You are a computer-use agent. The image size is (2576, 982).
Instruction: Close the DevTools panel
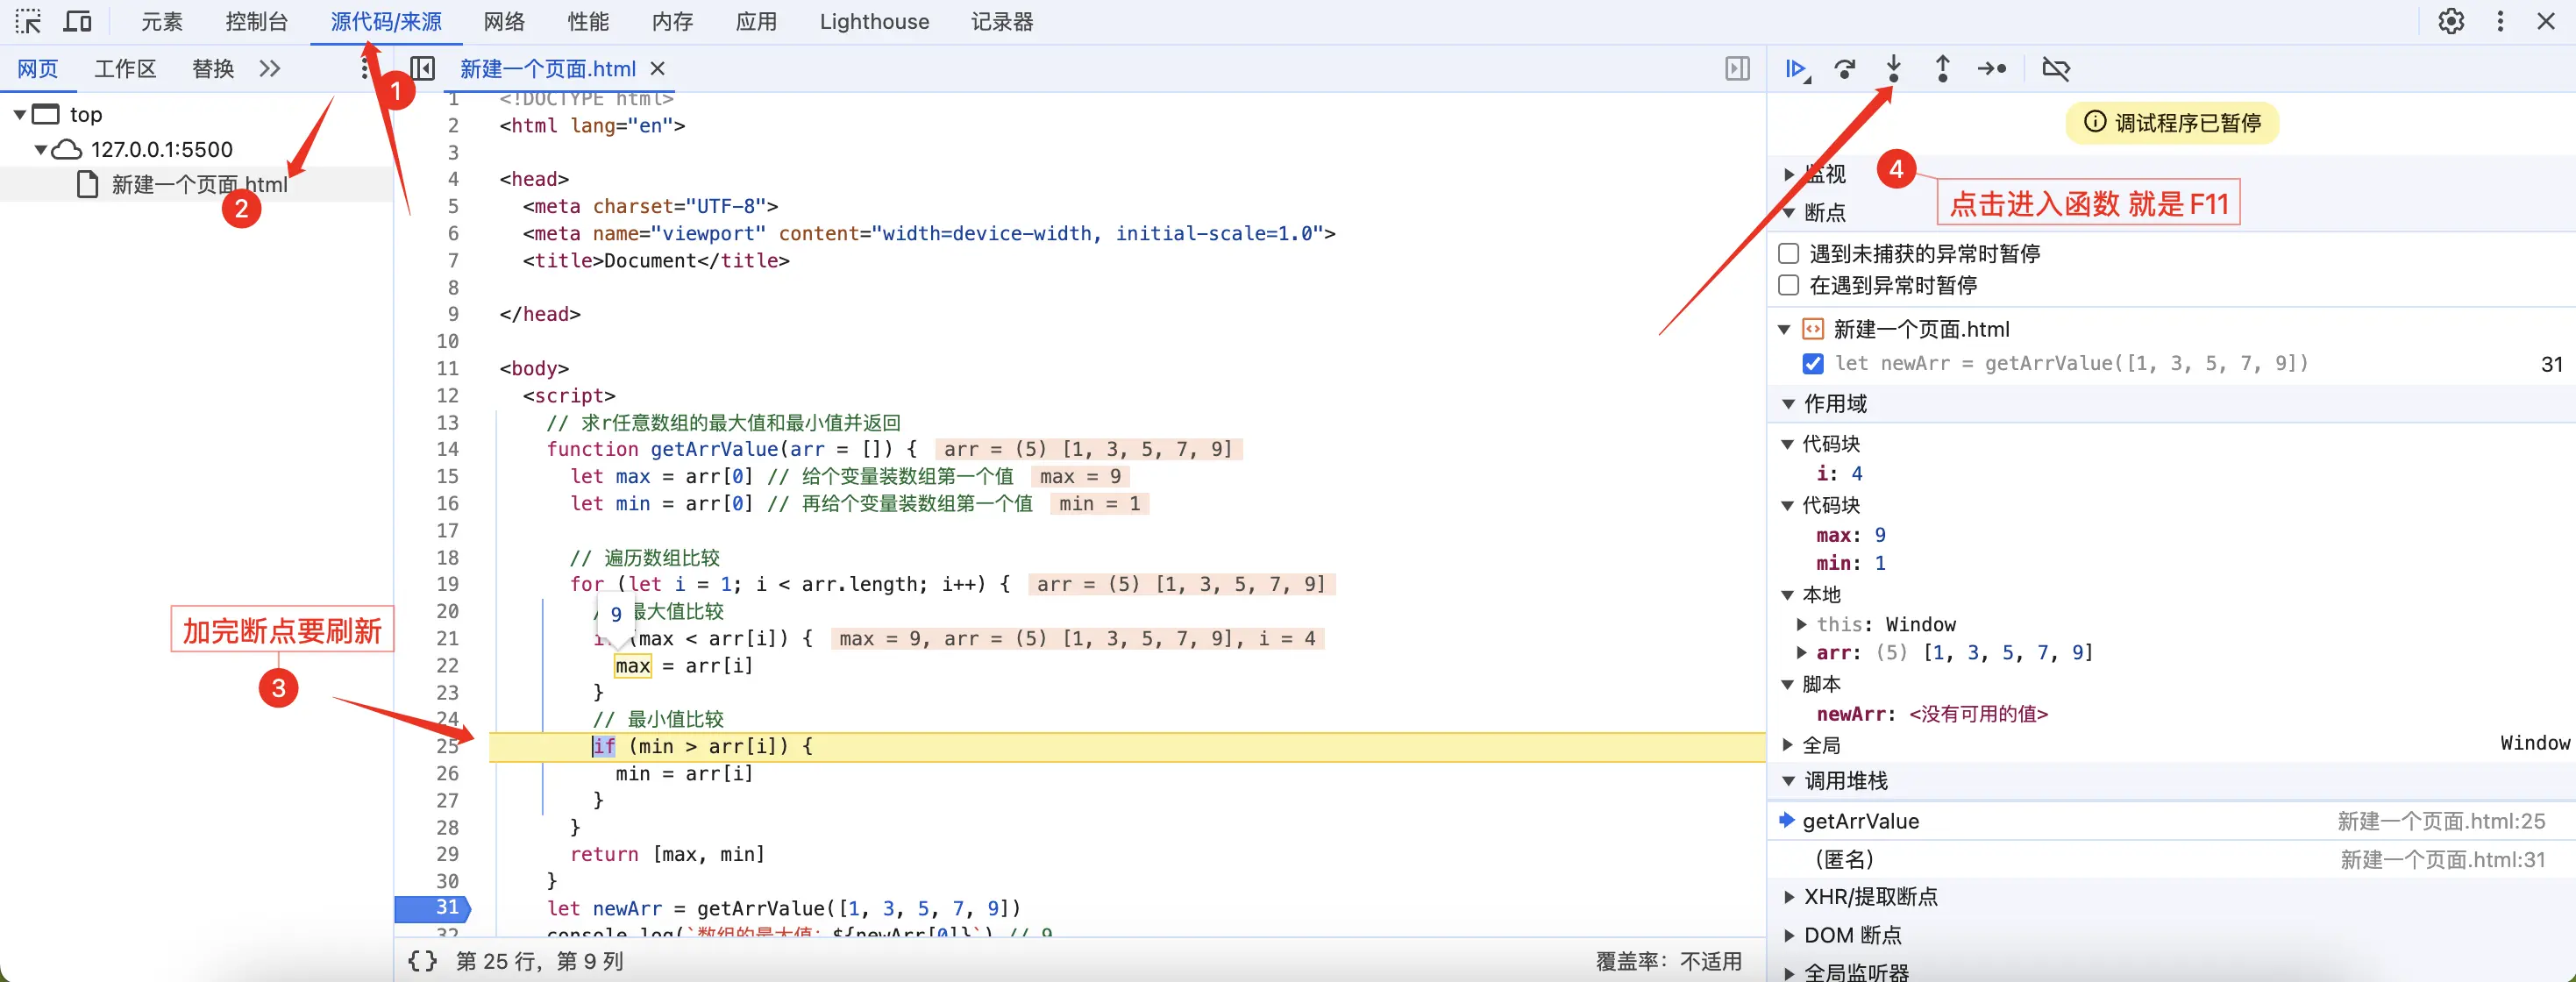[2546, 21]
